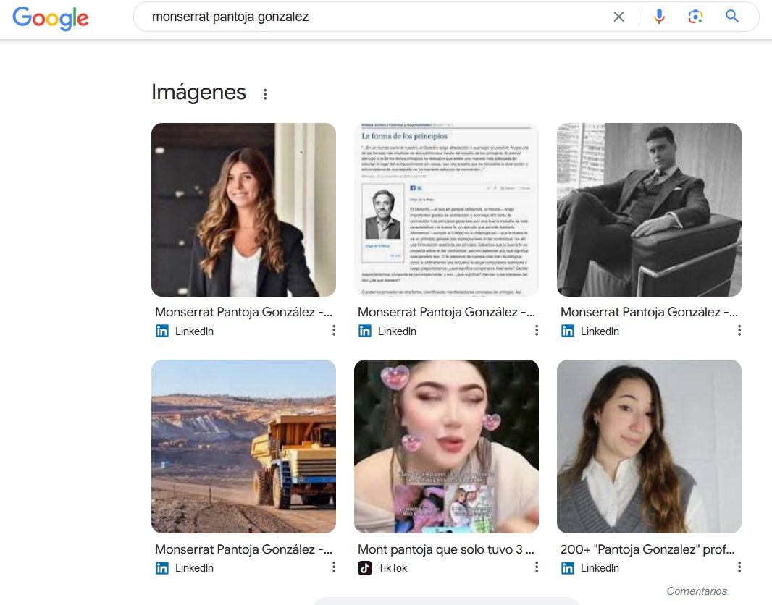Open 'Mont pantoja que solo tuvo 3 ...' result
The width and height of the screenshot is (772, 605).
(446, 549)
